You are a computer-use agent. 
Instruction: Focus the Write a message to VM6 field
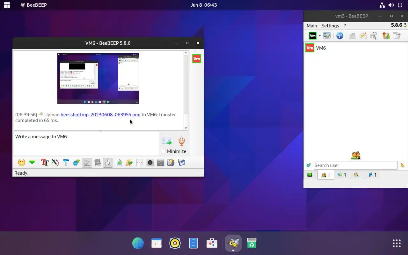pos(86,143)
